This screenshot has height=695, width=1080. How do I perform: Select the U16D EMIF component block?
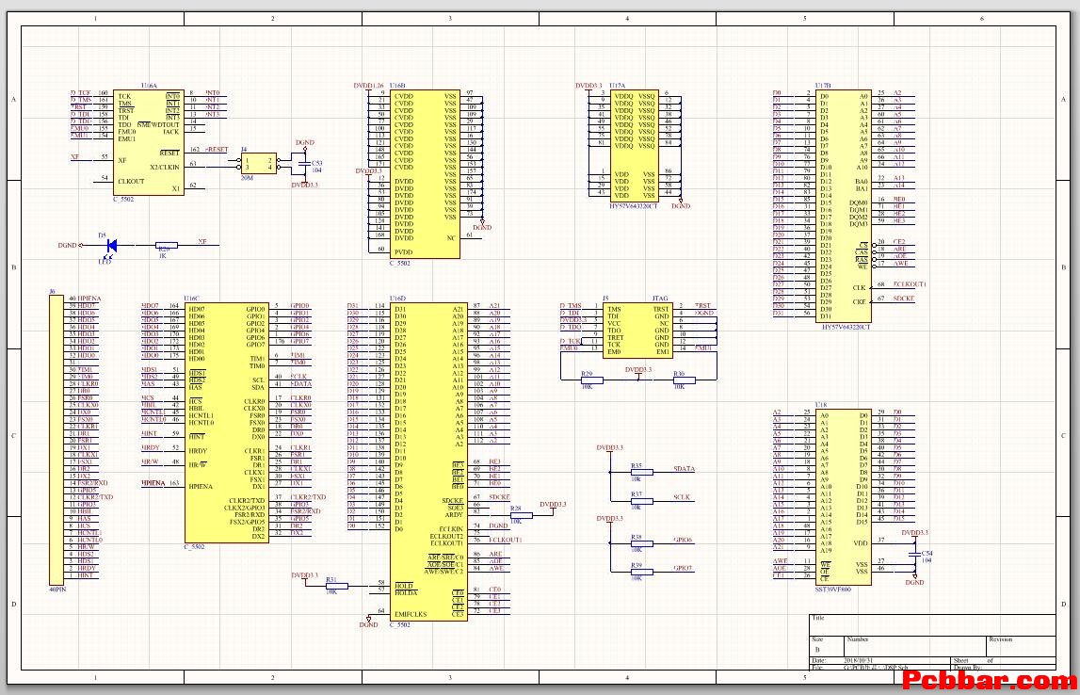click(x=429, y=462)
